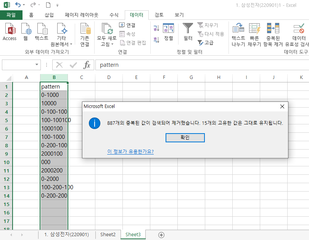Viewport: 309px width, 240px height.
Task: Select cell containing 000
Action: [x=54, y=162]
